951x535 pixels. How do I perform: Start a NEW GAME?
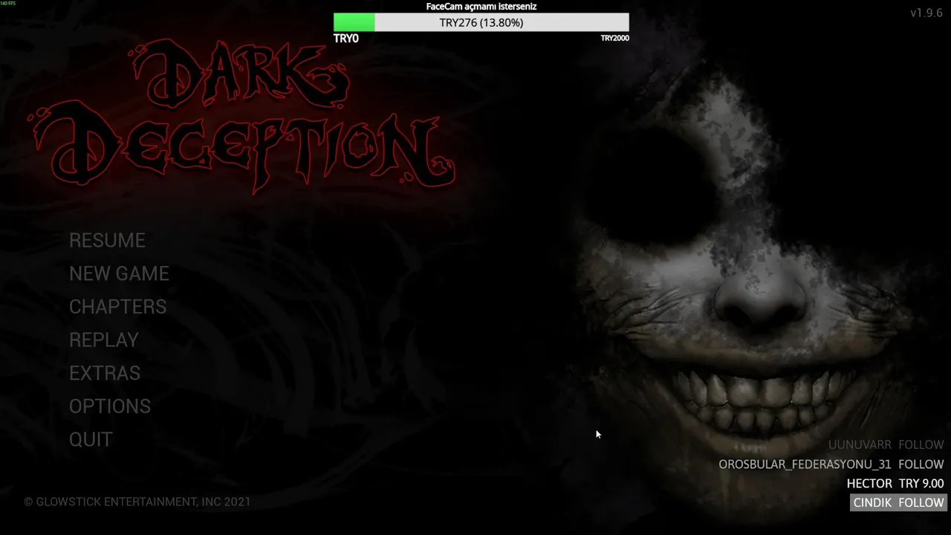coord(119,273)
